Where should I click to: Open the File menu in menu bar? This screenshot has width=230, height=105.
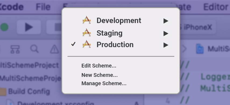[43, 7]
